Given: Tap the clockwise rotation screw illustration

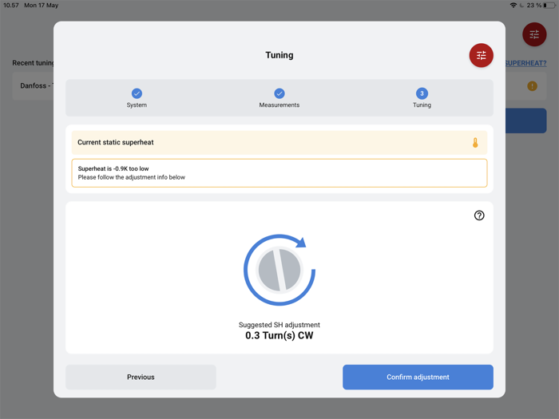Looking at the screenshot, I should (279, 270).
